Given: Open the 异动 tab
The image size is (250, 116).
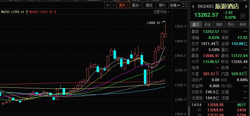Looking at the screenshot, I should pos(231,24).
